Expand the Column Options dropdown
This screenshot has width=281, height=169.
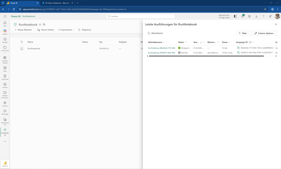click(265, 33)
